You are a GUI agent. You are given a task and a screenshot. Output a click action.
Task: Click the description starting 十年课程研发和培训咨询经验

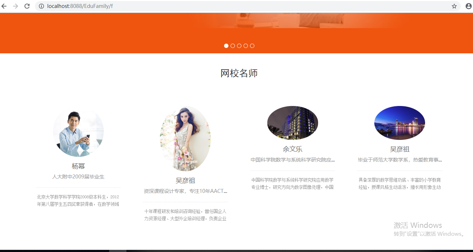click(x=186, y=215)
